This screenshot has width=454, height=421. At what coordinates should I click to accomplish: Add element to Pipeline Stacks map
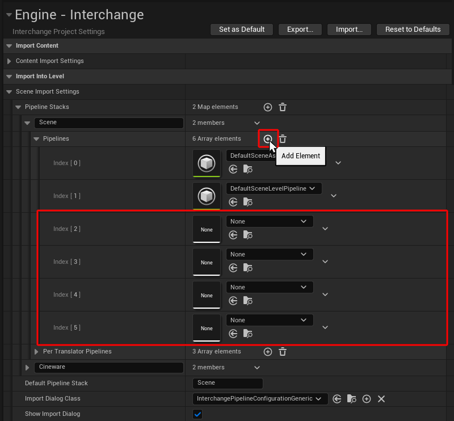pos(268,107)
